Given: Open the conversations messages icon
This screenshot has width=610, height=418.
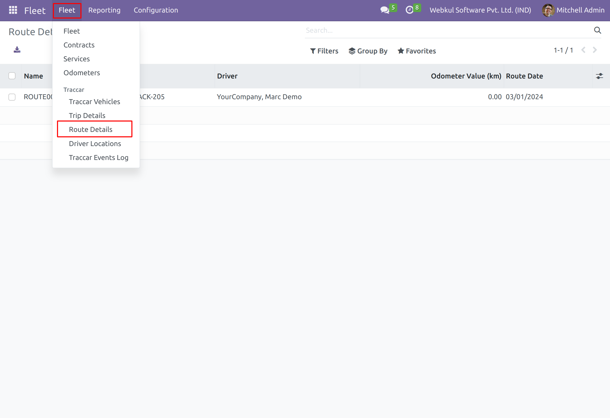Looking at the screenshot, I should [385, 10].
